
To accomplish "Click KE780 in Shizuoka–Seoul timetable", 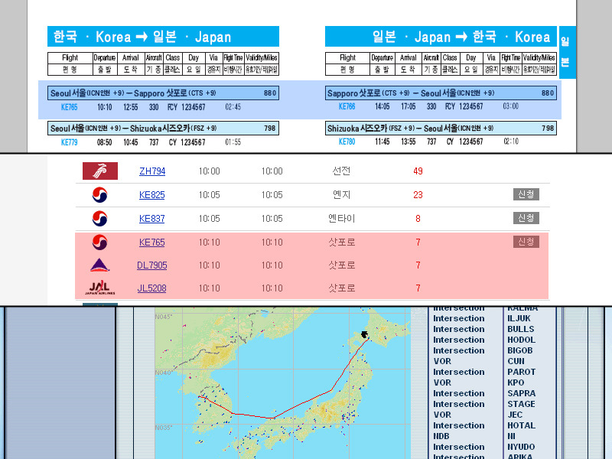I will [x=347, y=142].
